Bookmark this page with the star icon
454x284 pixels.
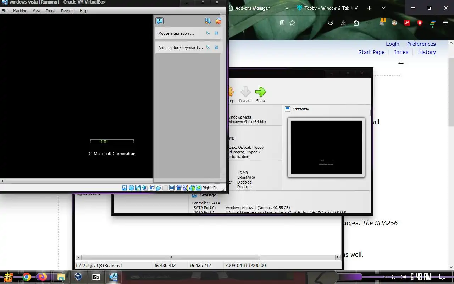coord(292,23)
